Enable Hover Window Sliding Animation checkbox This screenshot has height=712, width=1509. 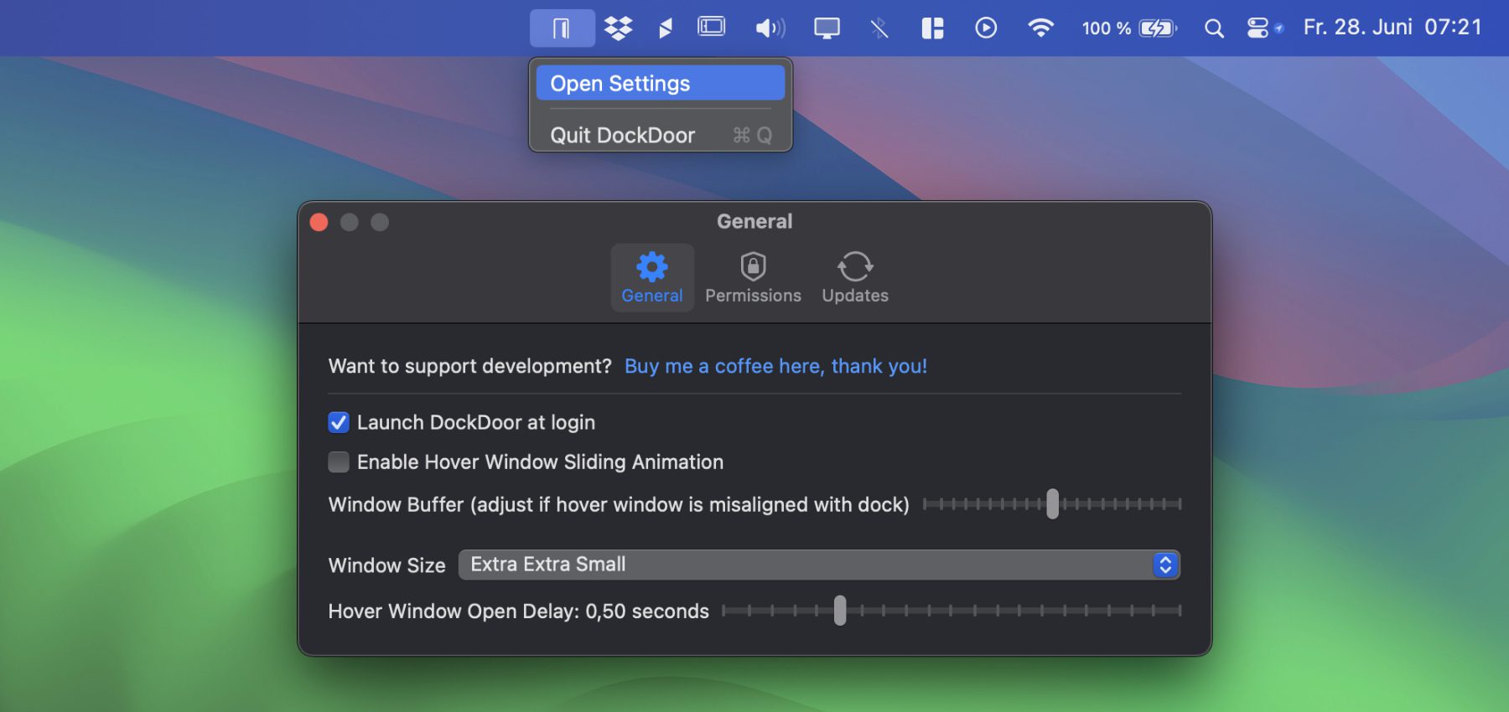(339, 462)
